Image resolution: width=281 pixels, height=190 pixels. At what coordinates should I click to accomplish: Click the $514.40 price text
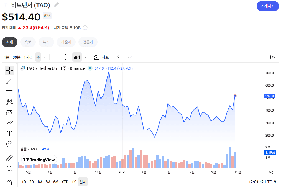click(x=21, y=17)
